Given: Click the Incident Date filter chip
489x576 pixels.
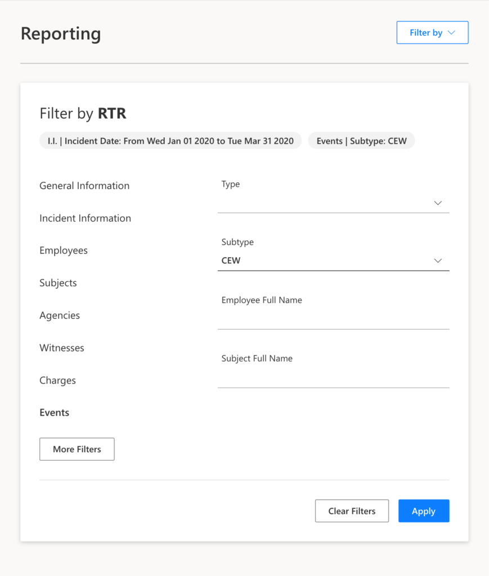Looking at the screenshot, I should pyautogui.click(x=171, y=141).
